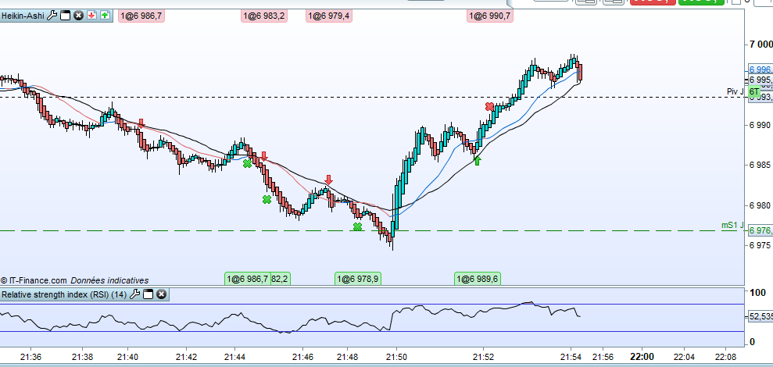Screen dimensions: 773x367
Task: Click the green X marker near 21:44
Action: [247, 163]
